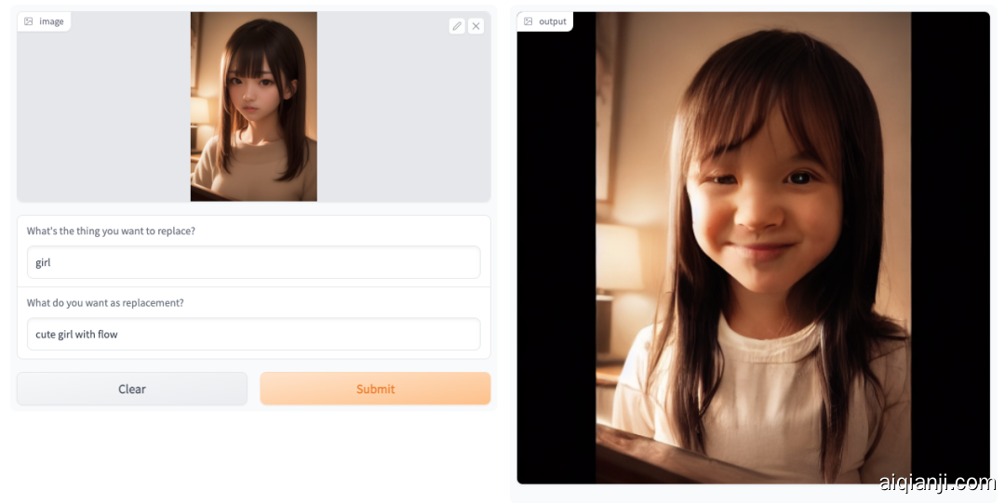Select the "output" panel label text
This screenshot has width=1005, height=503.
click(552, 21)
